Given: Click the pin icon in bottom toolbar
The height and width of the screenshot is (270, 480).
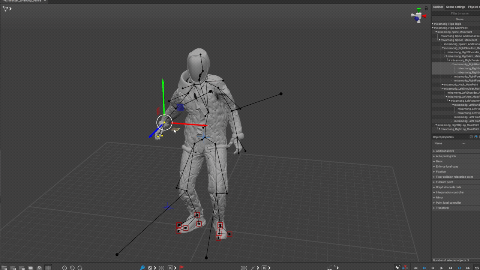Looking at the screenshot, I should click(398, 268).
